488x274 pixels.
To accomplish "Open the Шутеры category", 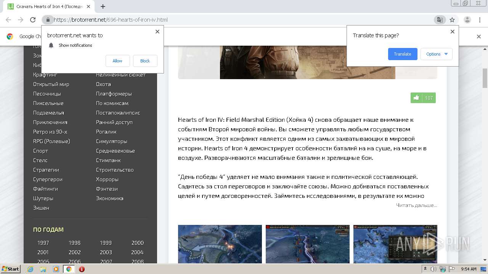I will pos(43,198).
